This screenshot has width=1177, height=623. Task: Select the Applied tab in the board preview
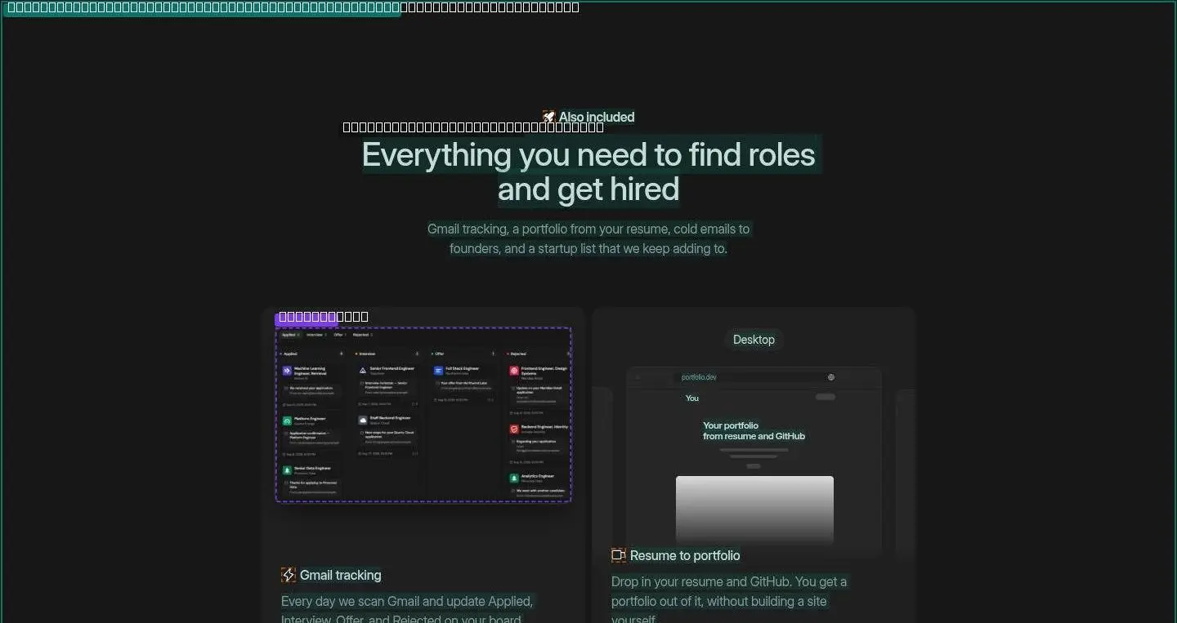tap(290, 335)
